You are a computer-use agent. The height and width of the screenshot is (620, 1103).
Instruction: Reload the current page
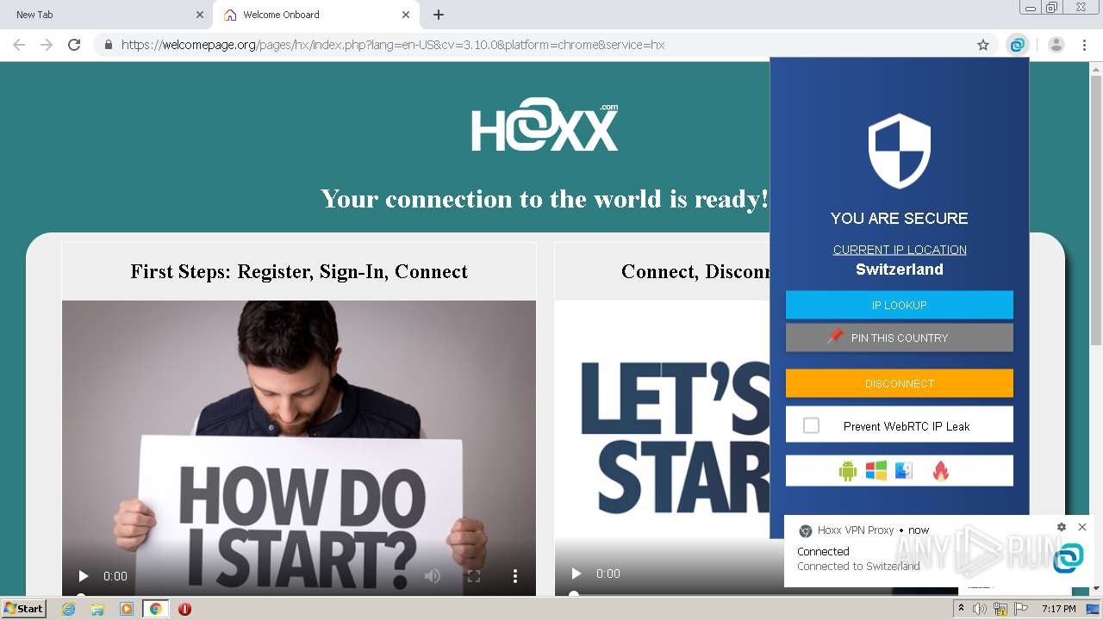[x=74, y=45]
